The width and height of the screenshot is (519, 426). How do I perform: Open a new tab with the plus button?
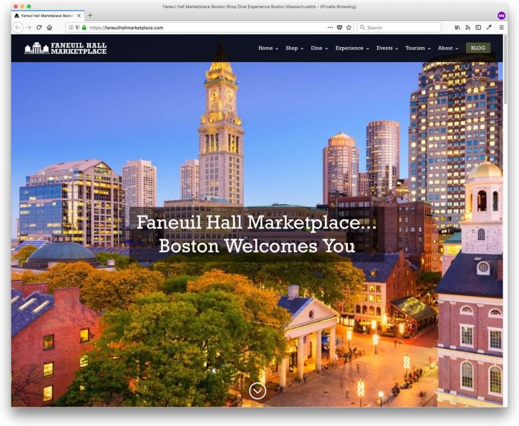pyautogui.click(x=90, y=15)
